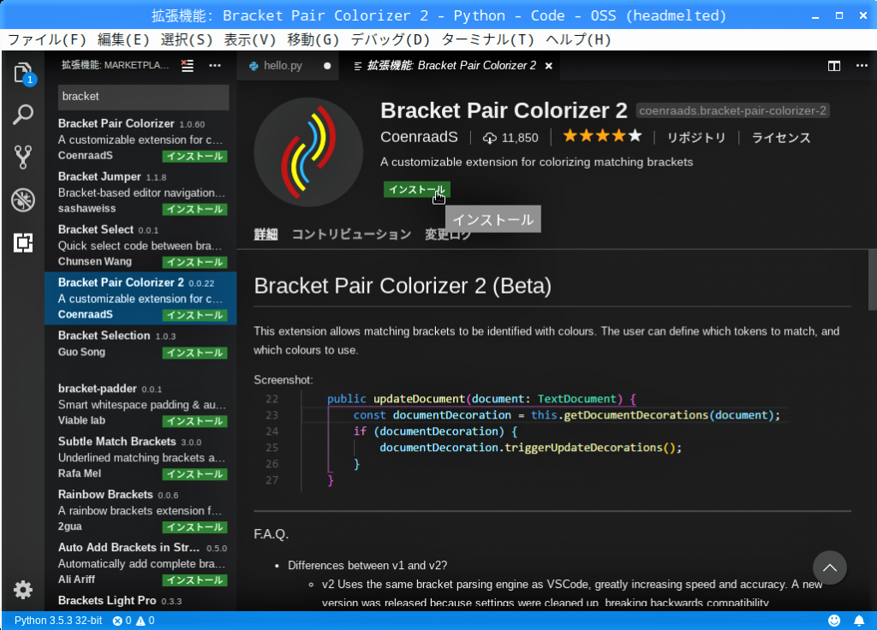The image size is (877, 630).
Task: Select the Extensions view icon
Action: pos(23,242)
